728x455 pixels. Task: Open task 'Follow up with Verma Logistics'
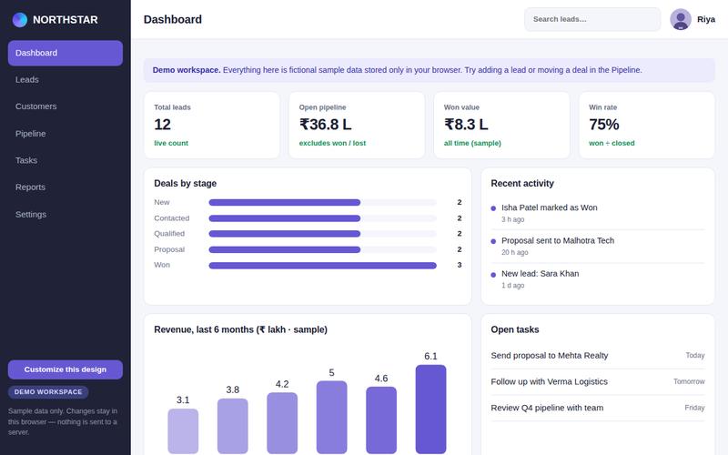549,381
